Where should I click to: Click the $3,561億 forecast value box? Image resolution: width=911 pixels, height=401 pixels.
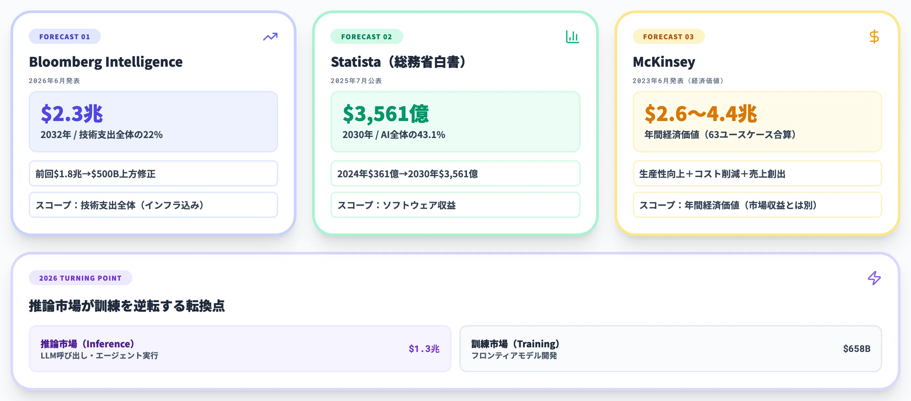(455, 122)
